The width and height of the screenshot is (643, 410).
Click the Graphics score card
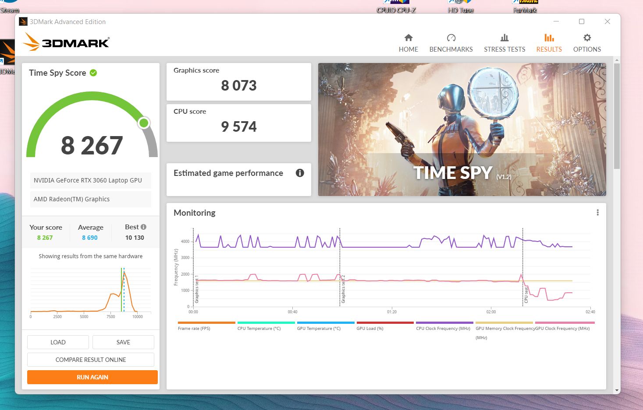239,82
